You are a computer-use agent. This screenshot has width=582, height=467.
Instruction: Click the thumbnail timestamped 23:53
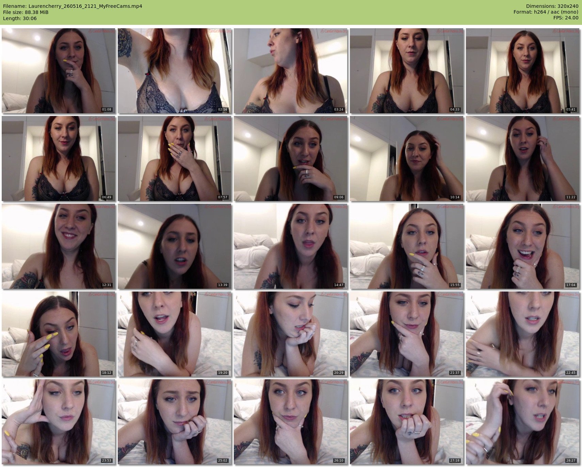coord(59,422)
